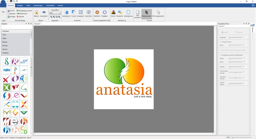Image resolution: width=256 pixels, height=139 pixels.
Task: Click the blue help question mark icon
Action: point(253,6)
